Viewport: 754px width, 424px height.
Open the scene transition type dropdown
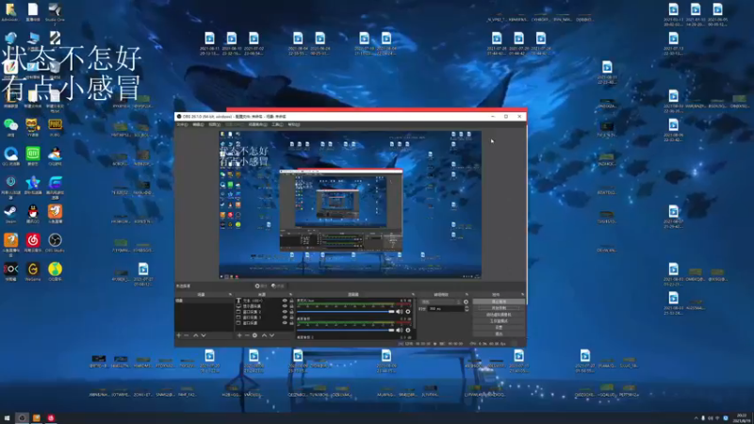(440, 302)
